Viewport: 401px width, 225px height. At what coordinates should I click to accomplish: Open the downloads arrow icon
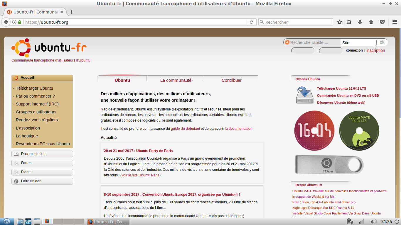(x=360, y=22)
